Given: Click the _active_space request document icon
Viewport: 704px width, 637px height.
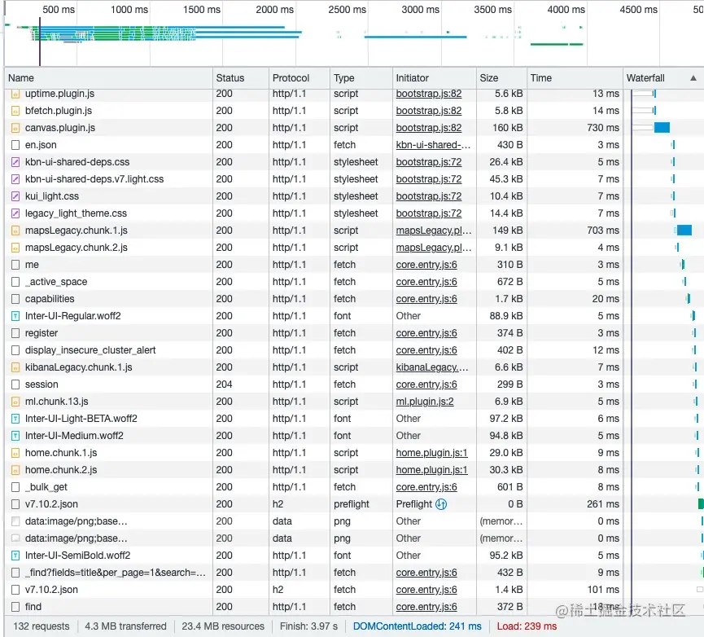Looking at the screenshot, I should pos(15,282).
